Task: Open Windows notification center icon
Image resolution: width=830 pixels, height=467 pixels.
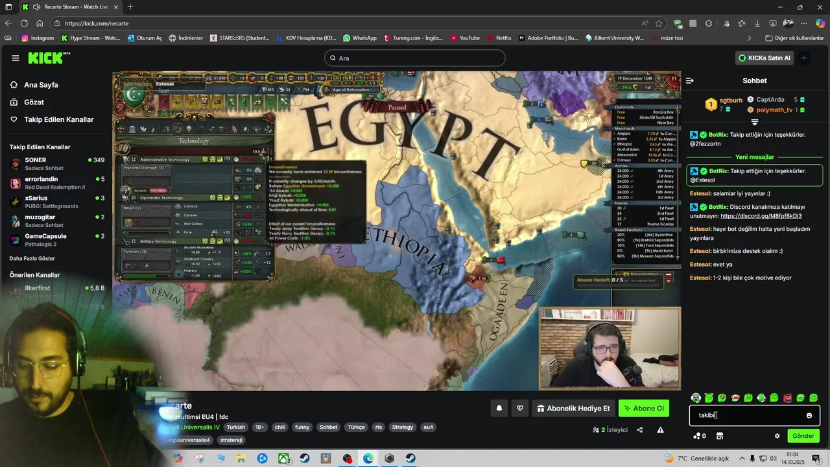Action: click(x=816, y=459)
